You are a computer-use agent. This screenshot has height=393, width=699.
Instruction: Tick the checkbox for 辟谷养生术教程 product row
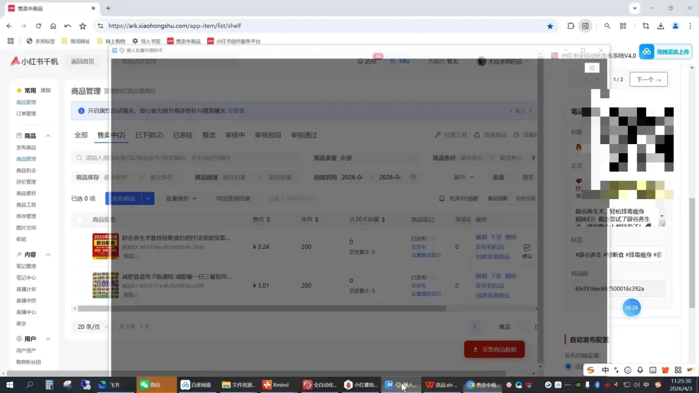point(80,246)
